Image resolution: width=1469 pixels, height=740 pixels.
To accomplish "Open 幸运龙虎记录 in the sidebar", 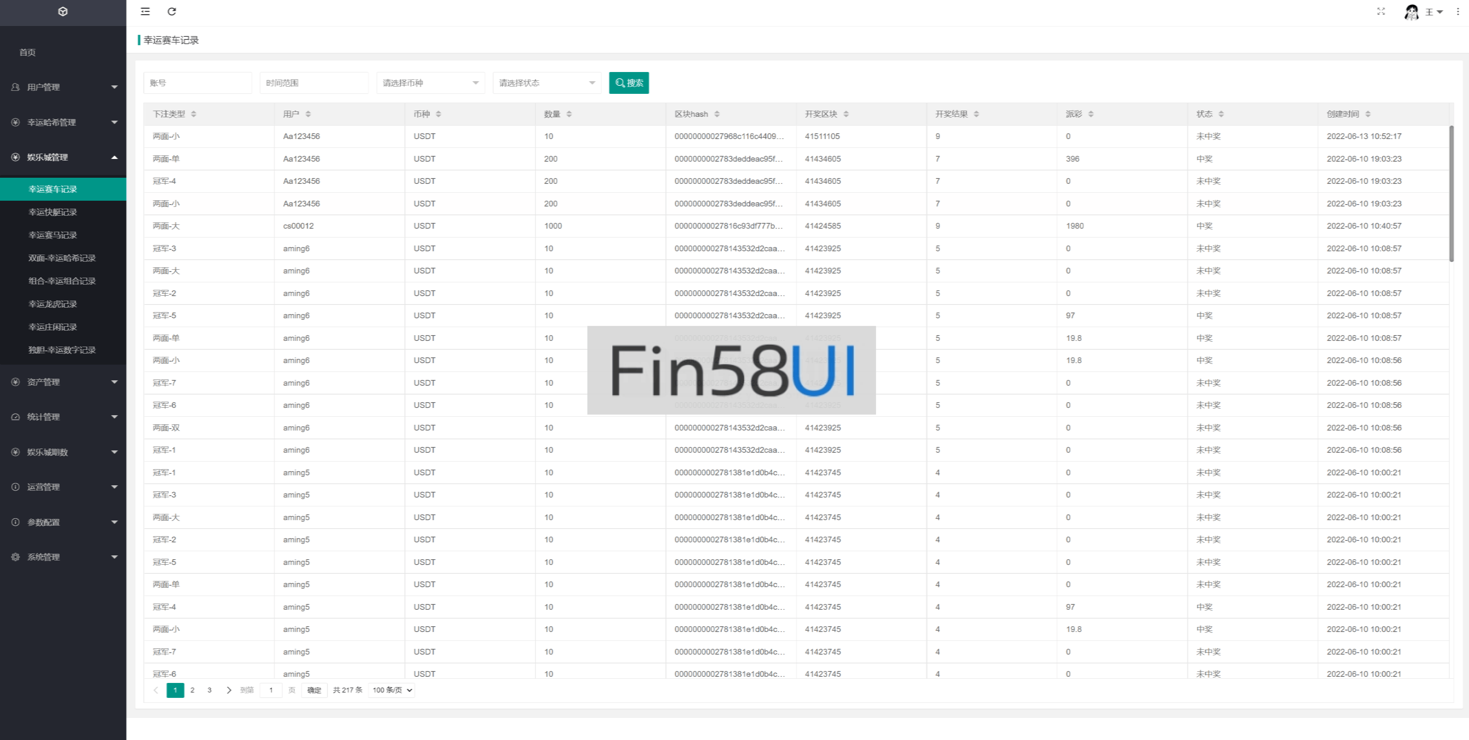I will pos(52,304).
